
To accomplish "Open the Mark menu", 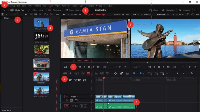I will (x=51, y=6).
